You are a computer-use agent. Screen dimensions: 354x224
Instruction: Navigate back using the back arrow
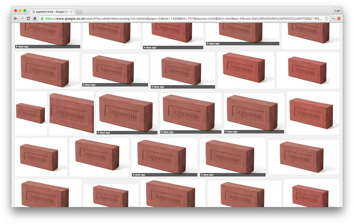[x=15, y=18]
